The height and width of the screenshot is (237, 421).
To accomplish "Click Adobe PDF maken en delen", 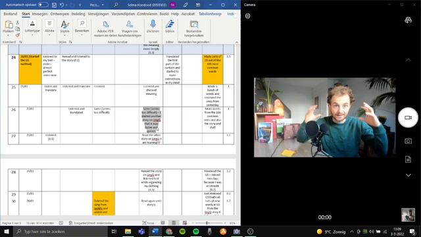I will 105,28.
